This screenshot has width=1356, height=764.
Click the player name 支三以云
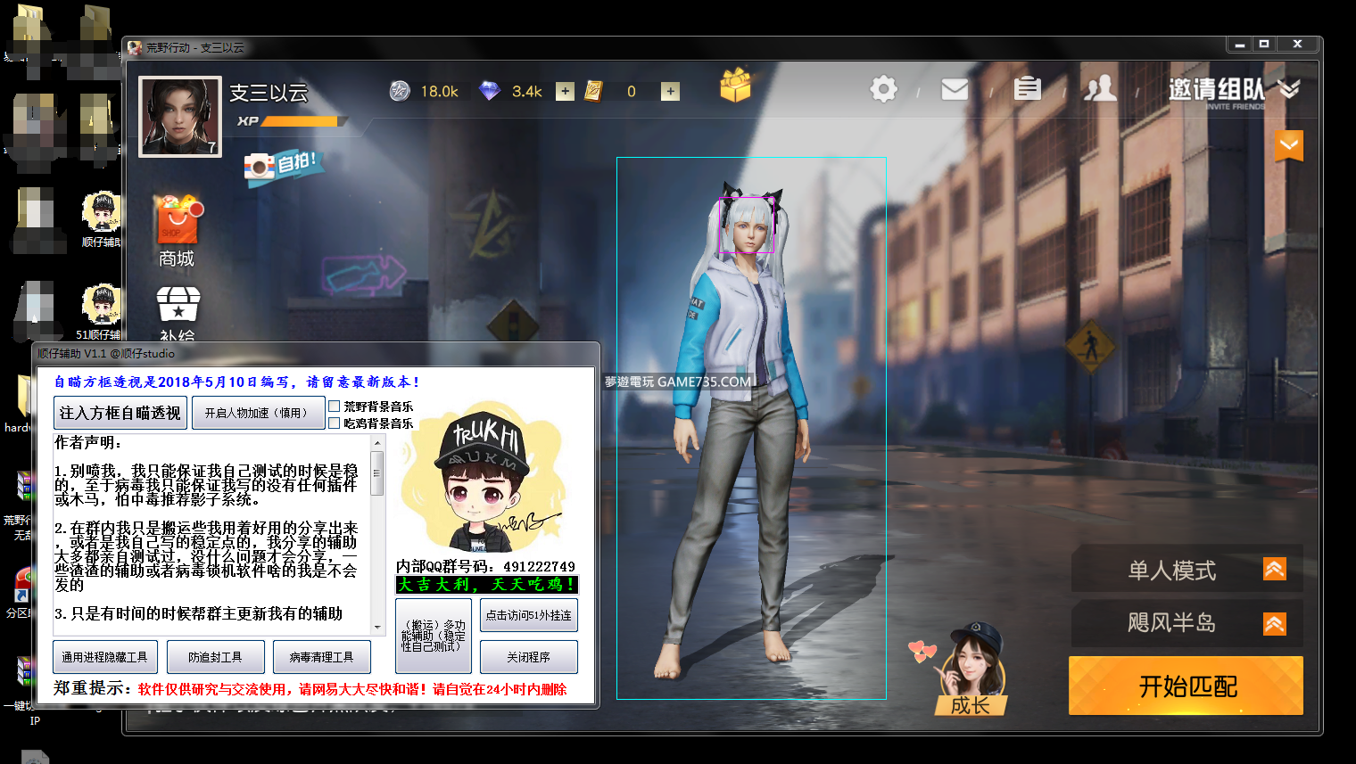pyautogui.click(x=269, y=93)
